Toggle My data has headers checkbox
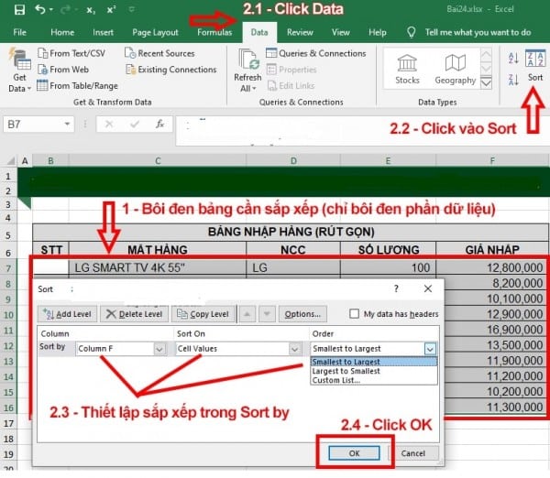Image resolution: width=550 pixels, height=478 pixels. click(x=354, y=314)
